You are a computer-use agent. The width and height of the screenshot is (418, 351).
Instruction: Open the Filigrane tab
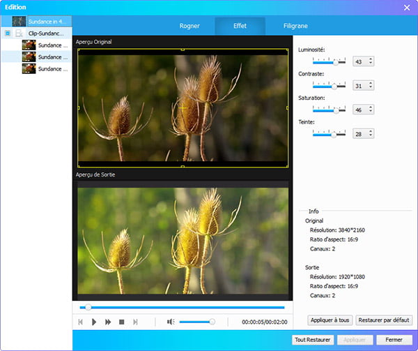pyautogui.click(x=296, y=27)
